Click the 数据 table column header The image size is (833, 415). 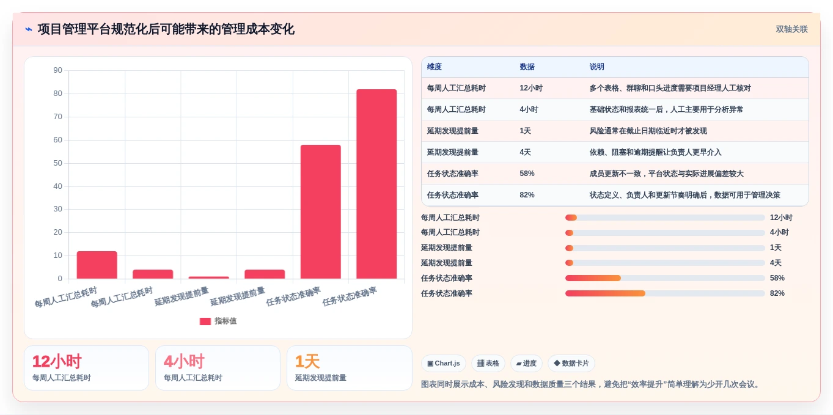click(527, 67)
